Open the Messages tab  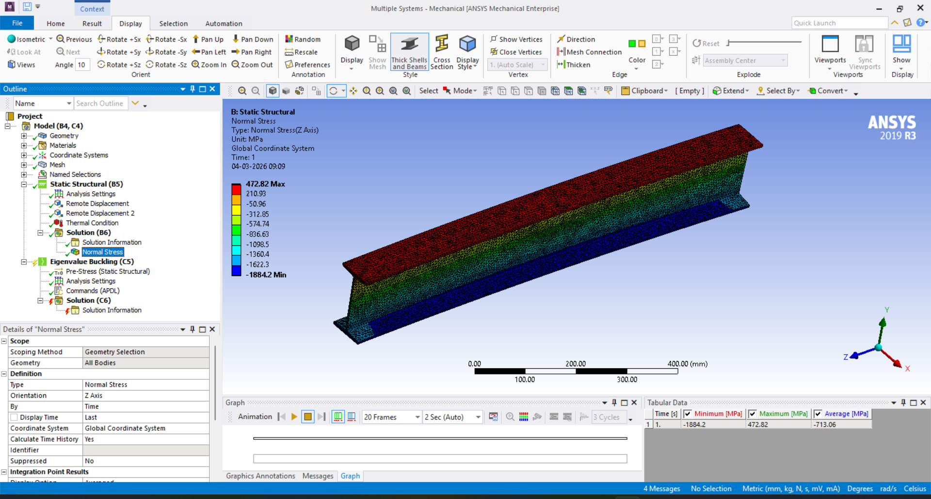318,476
